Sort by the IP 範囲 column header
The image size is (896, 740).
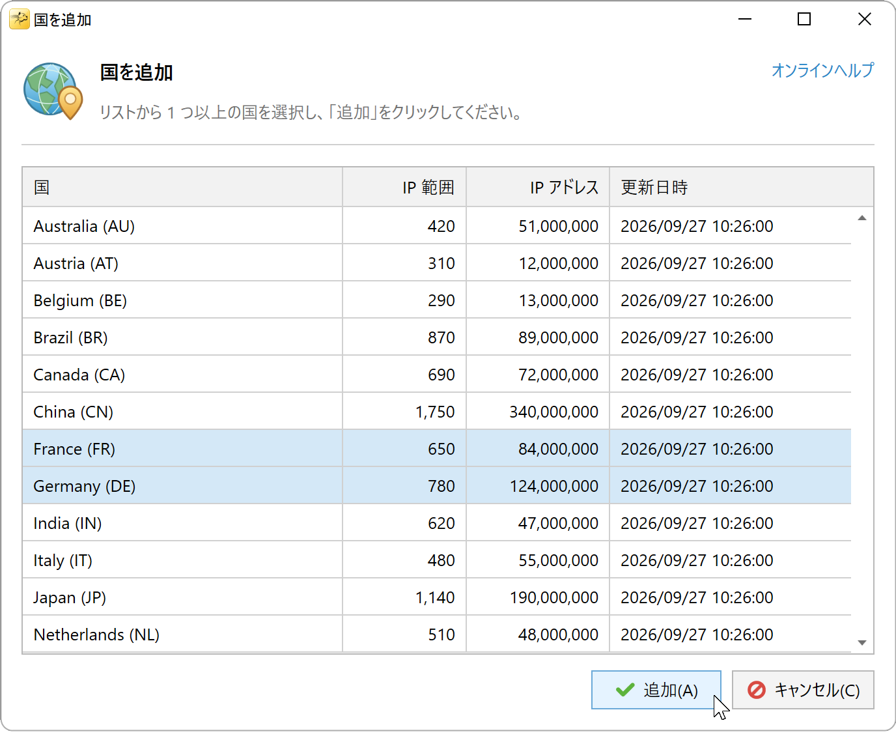click(404, 188)
